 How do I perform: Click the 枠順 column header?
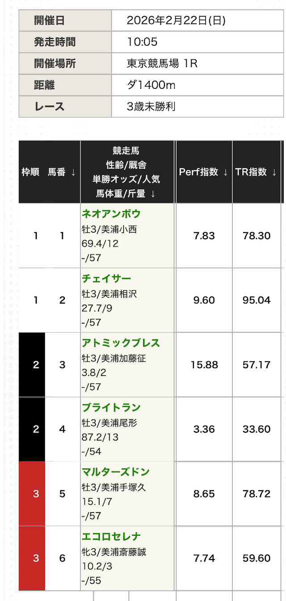[30, 172]
